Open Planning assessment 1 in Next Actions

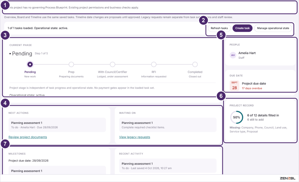point(57,125)
